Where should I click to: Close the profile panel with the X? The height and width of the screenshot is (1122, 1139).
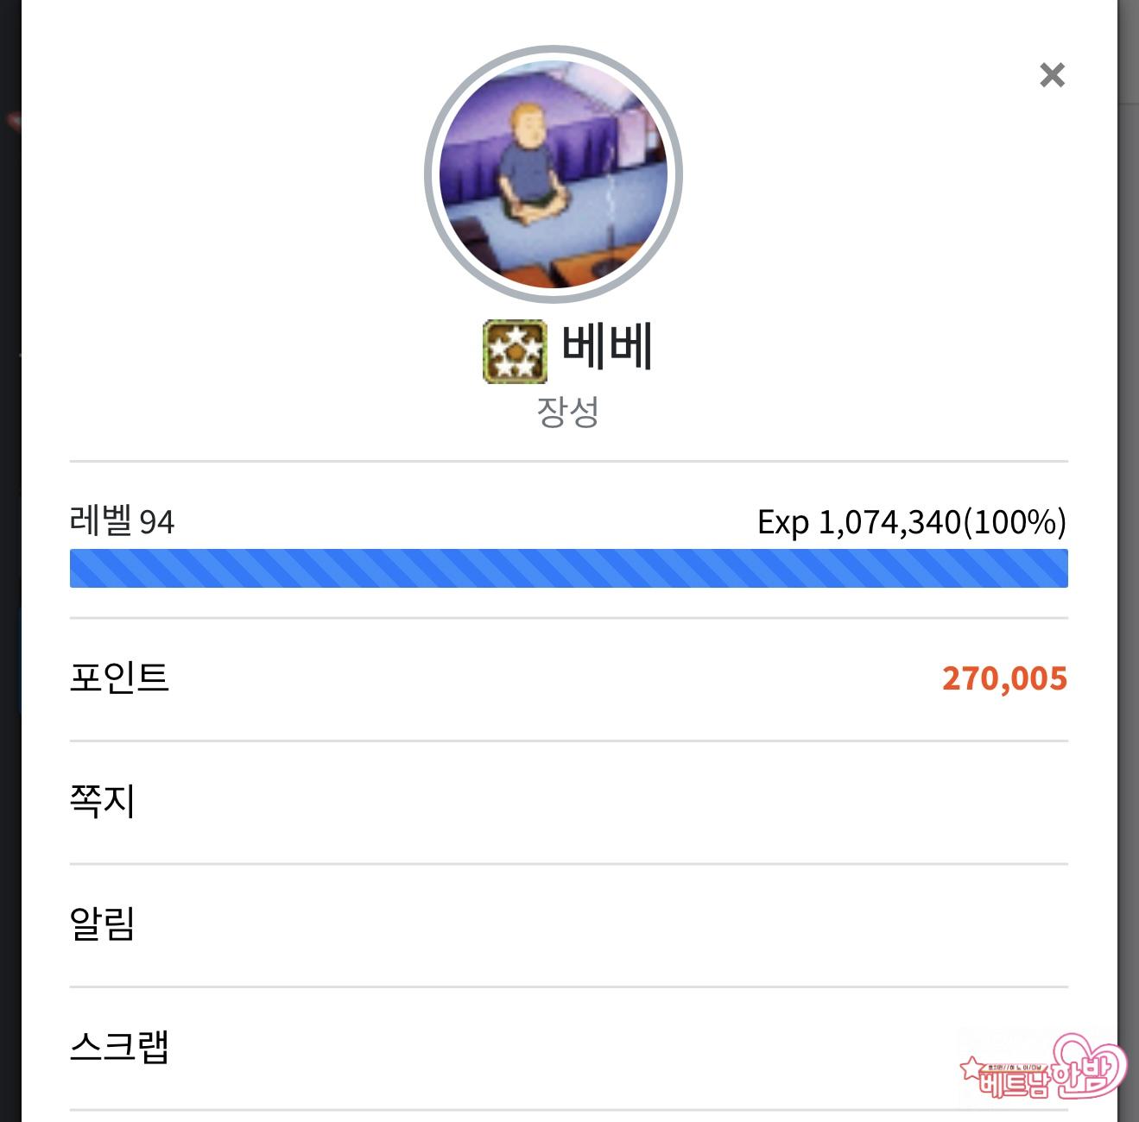point(1052,75)
